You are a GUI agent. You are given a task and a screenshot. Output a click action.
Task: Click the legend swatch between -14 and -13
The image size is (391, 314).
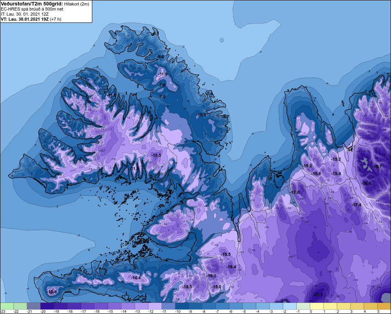click(x=128, y=306)
